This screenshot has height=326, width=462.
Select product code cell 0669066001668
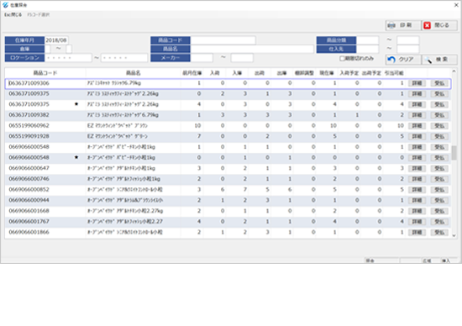pyautogui.click(x=29, y=211)
